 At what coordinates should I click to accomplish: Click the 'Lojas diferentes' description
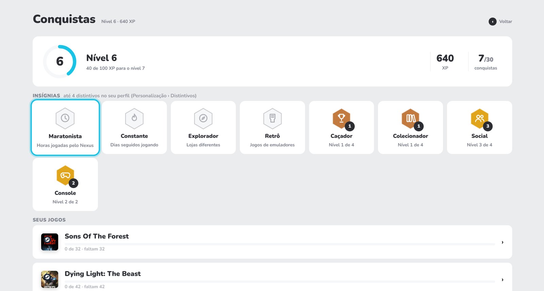tap(203, 145)
